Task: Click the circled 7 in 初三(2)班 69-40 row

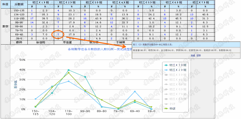Action: 58,35
